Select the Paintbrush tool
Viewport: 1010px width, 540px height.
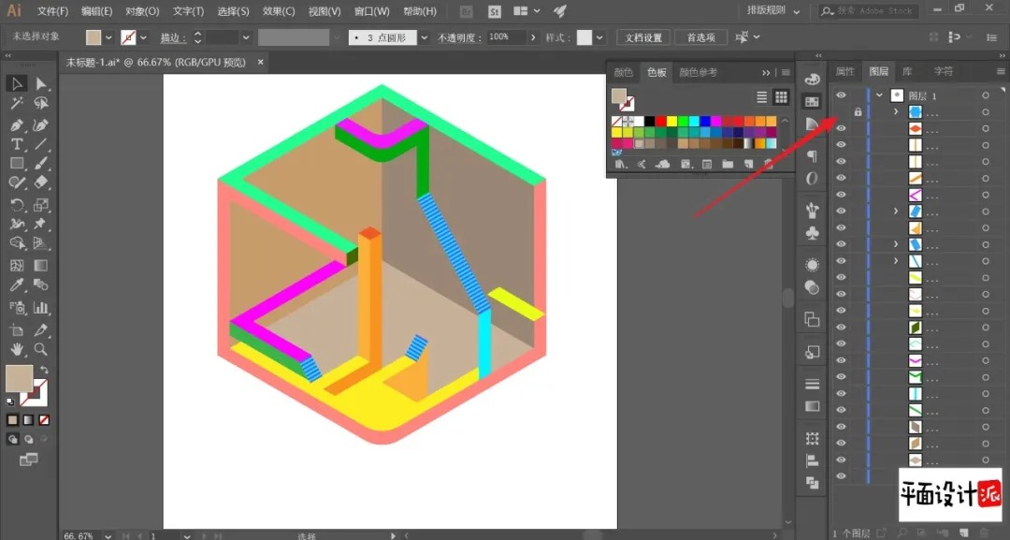pos(41,164)
